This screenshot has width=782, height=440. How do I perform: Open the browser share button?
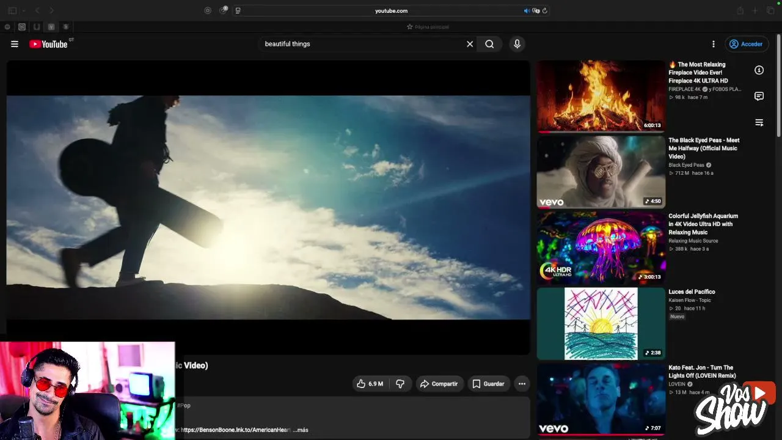[740, 10]
